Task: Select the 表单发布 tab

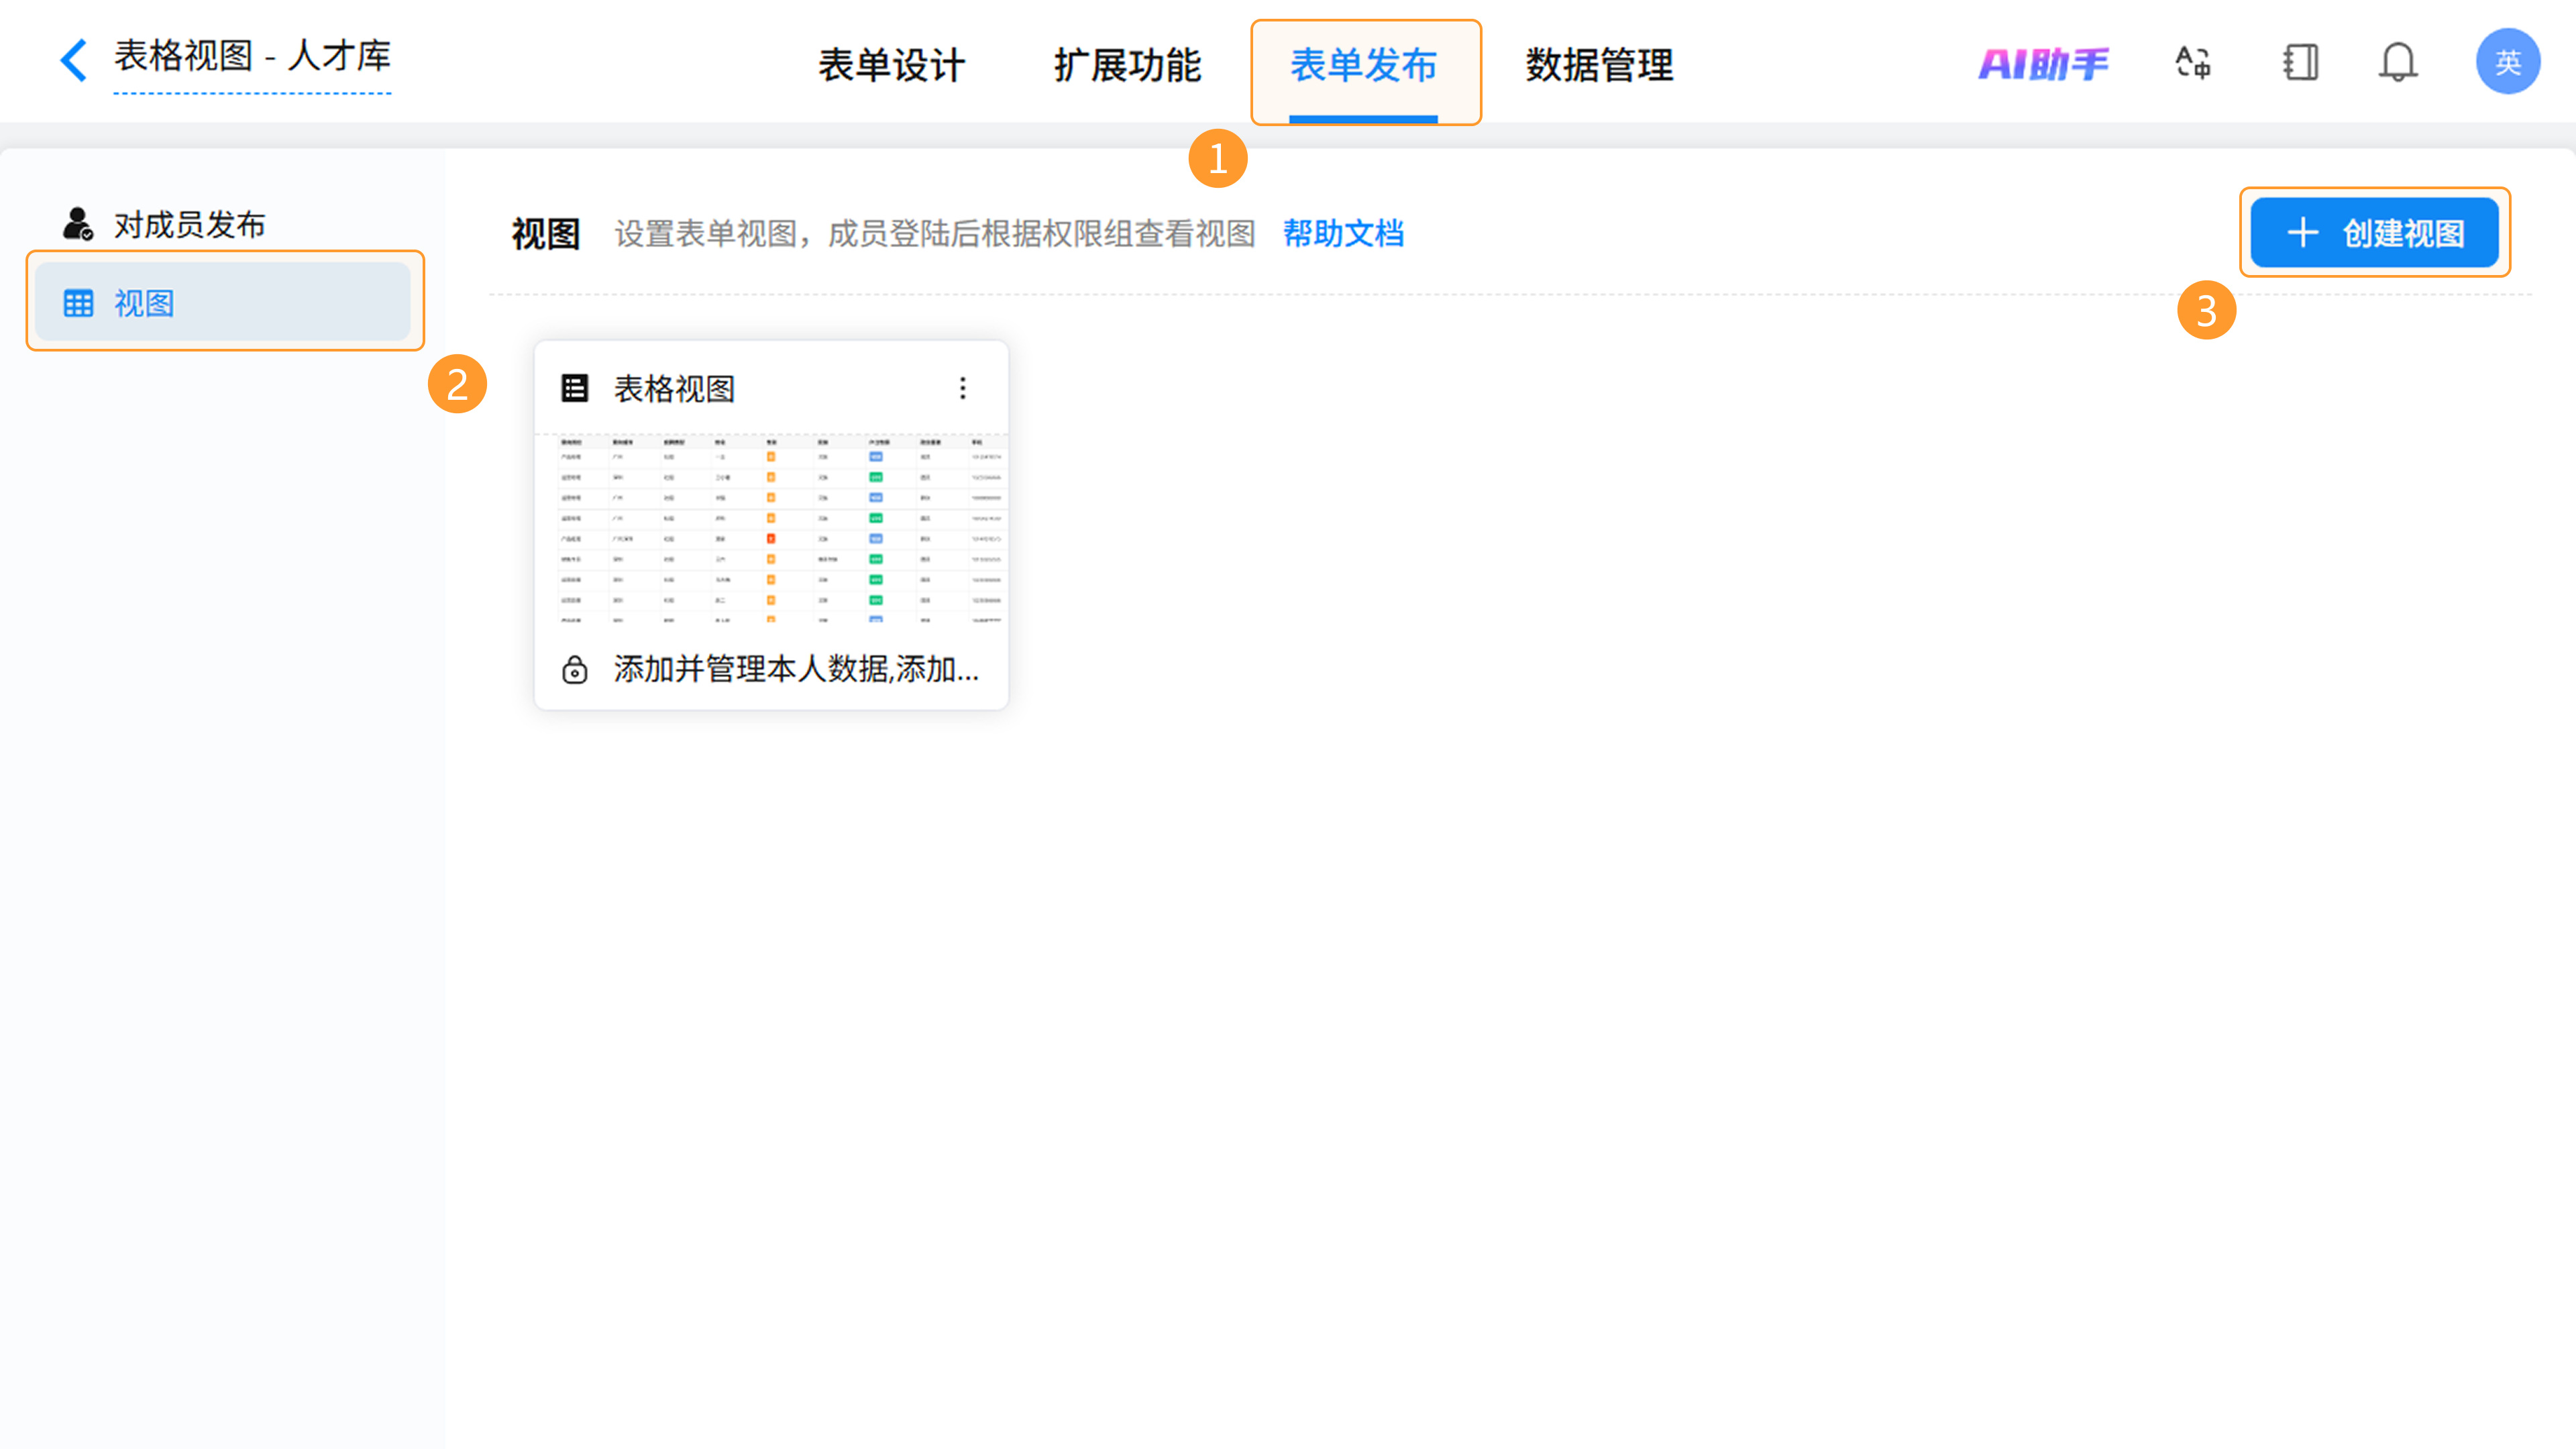Action: 1363,66
